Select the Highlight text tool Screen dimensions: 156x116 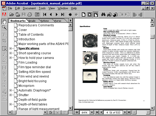pos(4,60)
